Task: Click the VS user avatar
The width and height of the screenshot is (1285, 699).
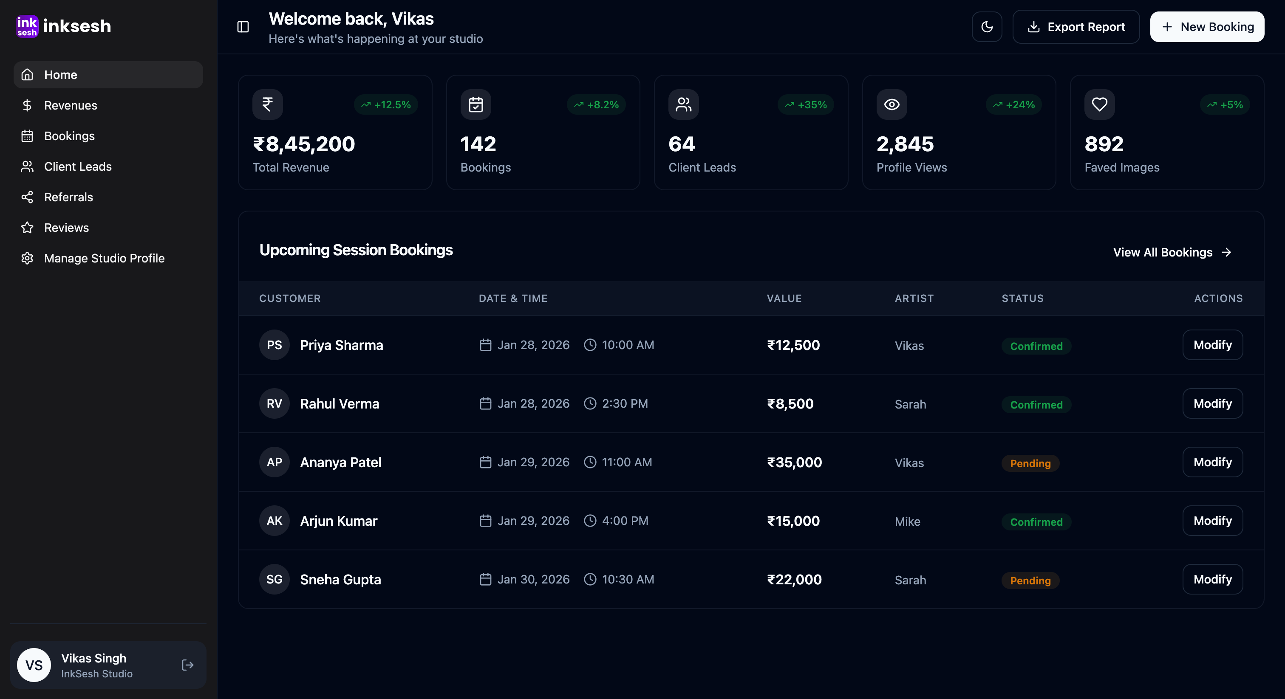Action: point(34,665)
